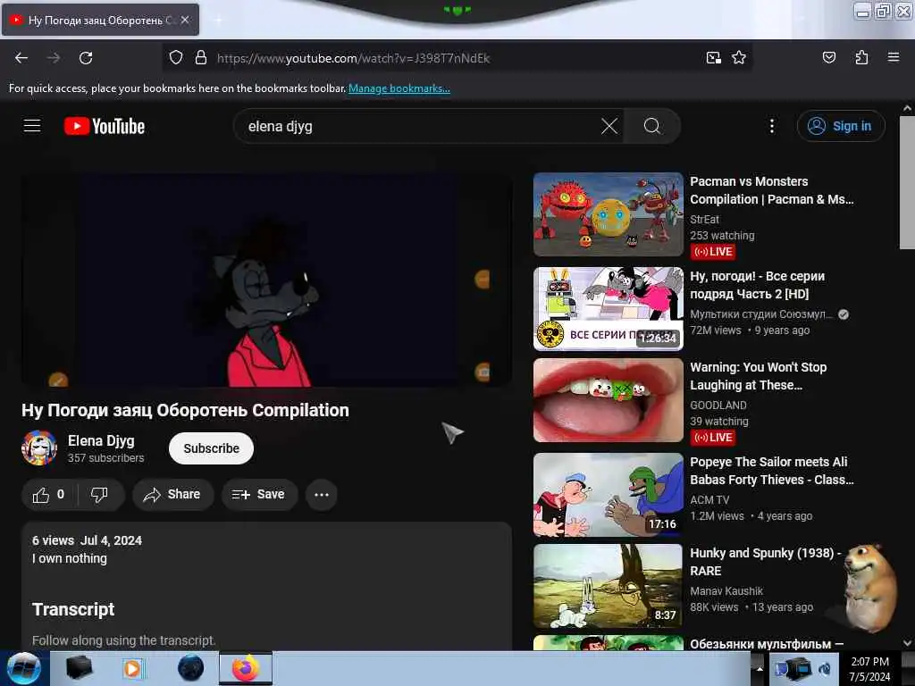
Task: Open the media player taskbar icon
Action: coord(132,668)
